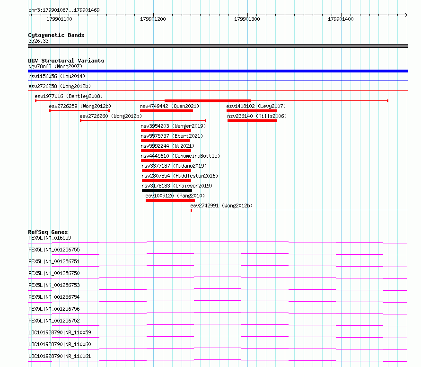Click the thick blue dgv78n68 bar
Screen dimensions: 421x367
click(x=218, y=71)
